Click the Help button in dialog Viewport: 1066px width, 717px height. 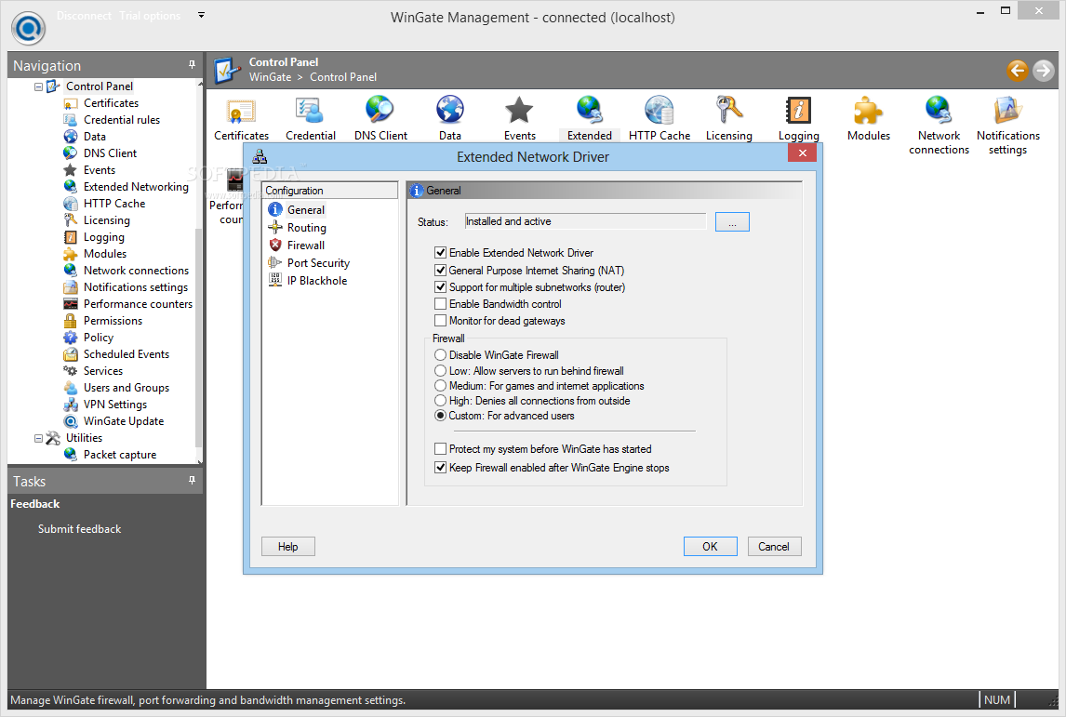pos(288,547)
